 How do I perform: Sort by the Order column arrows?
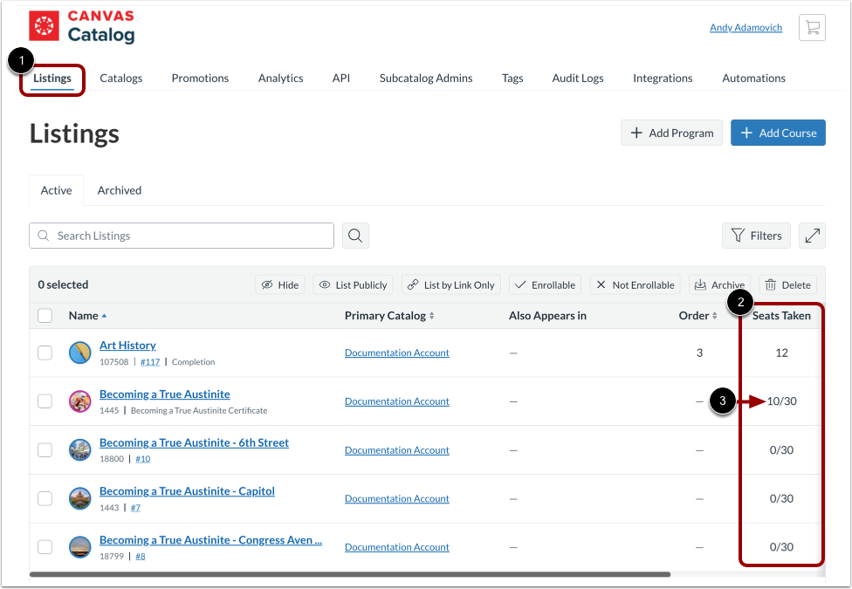[x=713, y=315]
